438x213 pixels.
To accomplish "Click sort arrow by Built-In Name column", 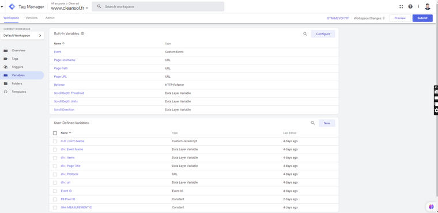I will coord(63,44).
